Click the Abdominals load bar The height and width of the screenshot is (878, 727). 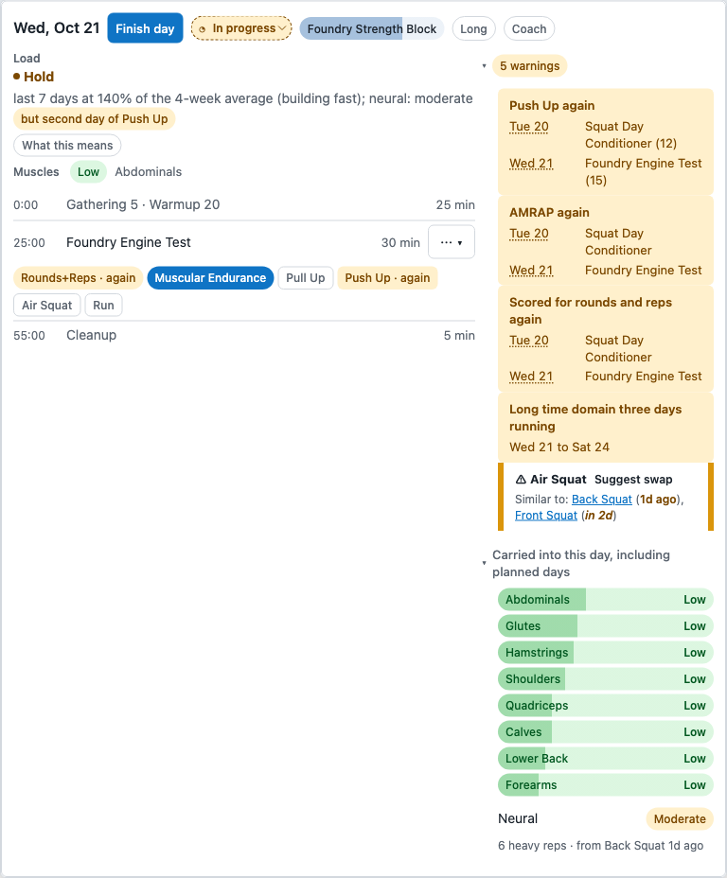coord(606,600)
